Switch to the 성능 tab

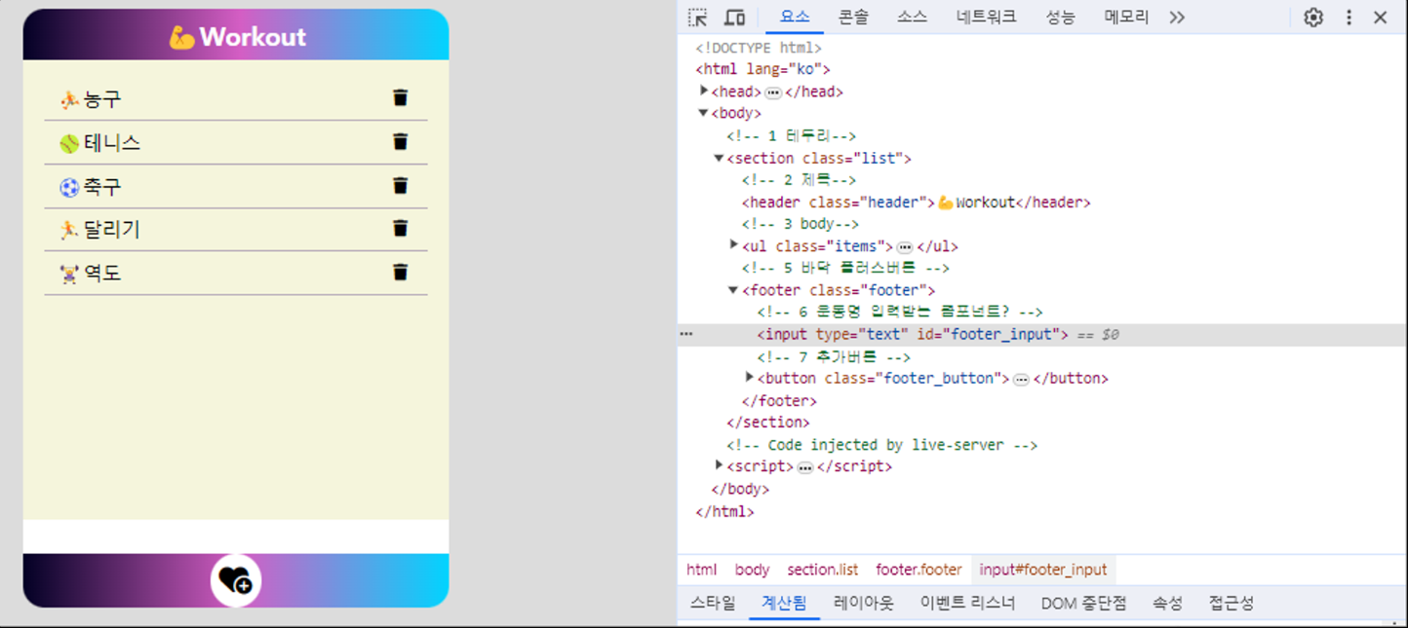1060,18
